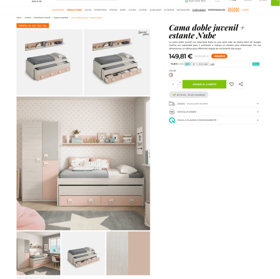The image size is (280, 279).
Task: Open the Special Price menu item
Action: click(x=74, y=10)
